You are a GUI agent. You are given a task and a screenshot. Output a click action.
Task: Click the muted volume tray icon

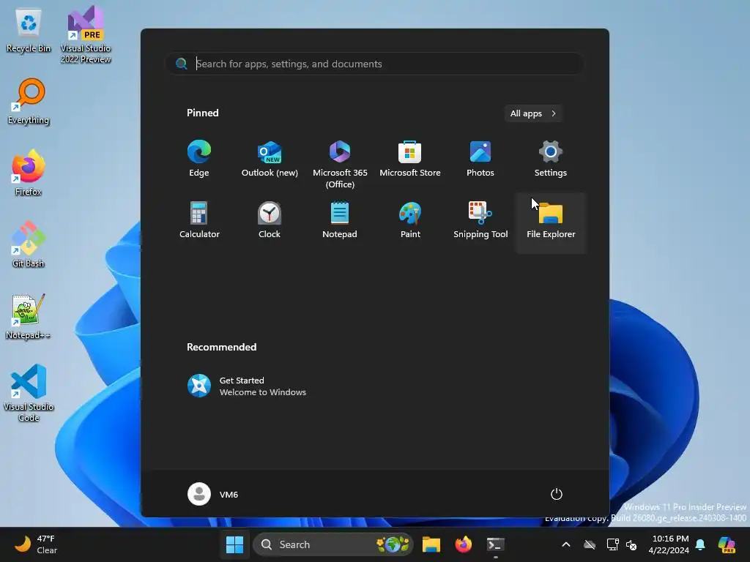pos(631,544)
